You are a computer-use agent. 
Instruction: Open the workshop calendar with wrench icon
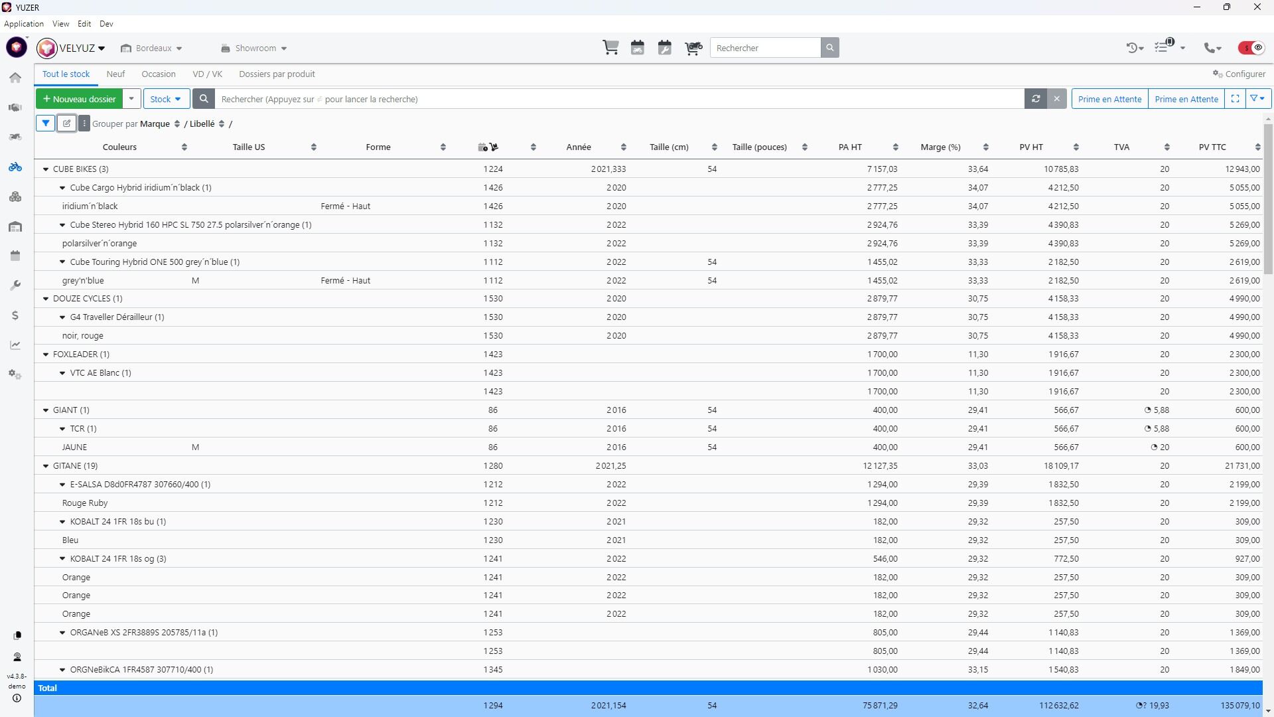click(x=664, y=48)
